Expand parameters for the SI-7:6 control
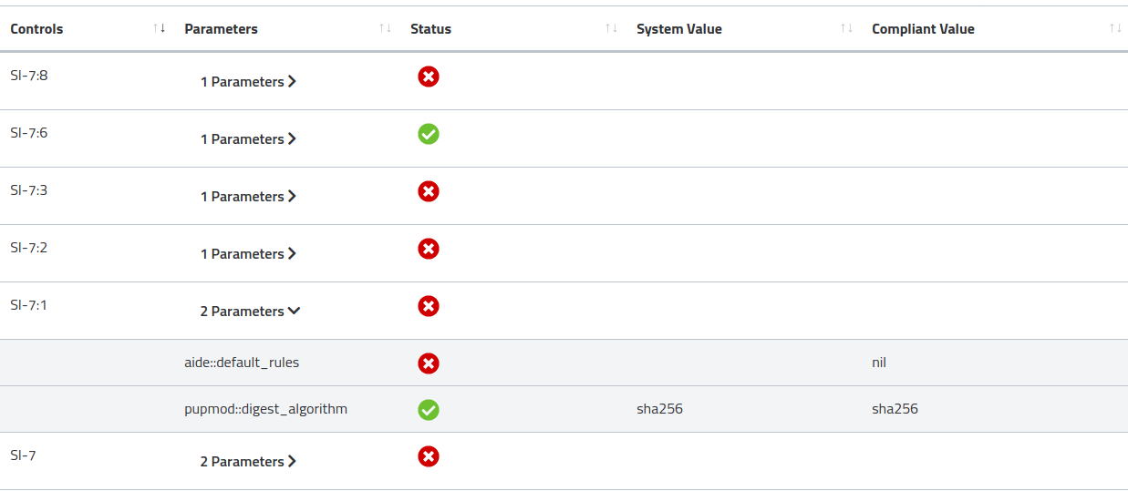The width and height of the screenshot is (1128, 491). pos(248,139)
